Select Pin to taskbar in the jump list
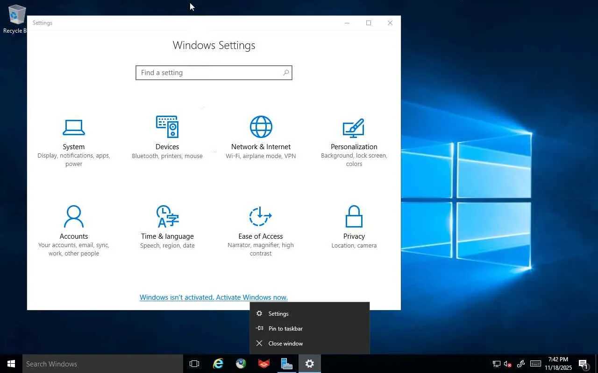 [x=310, y=329]
